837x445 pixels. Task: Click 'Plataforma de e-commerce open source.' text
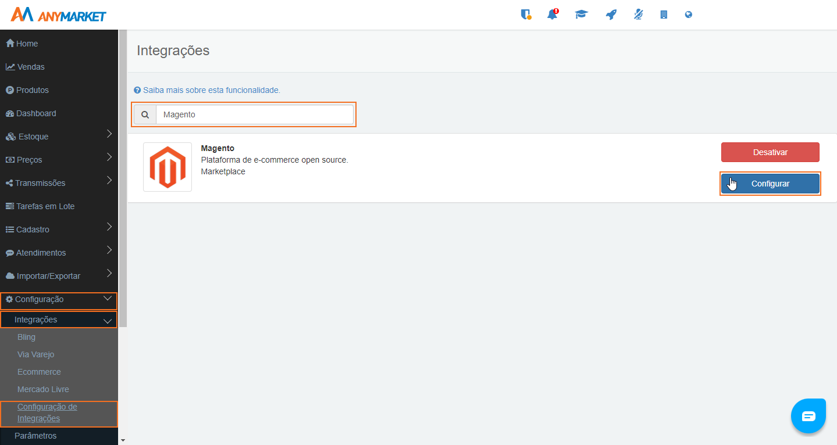coord(275,160)
